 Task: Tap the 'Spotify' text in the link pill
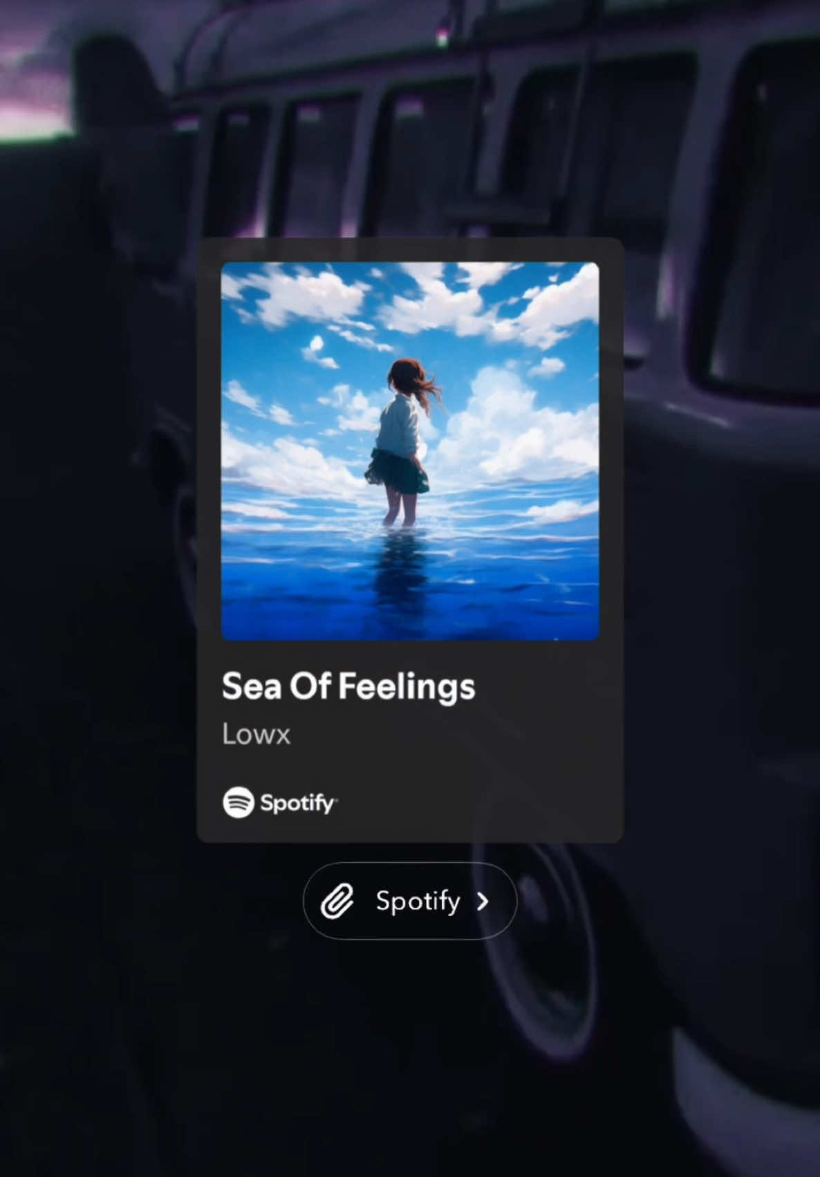tap(418, 902)
